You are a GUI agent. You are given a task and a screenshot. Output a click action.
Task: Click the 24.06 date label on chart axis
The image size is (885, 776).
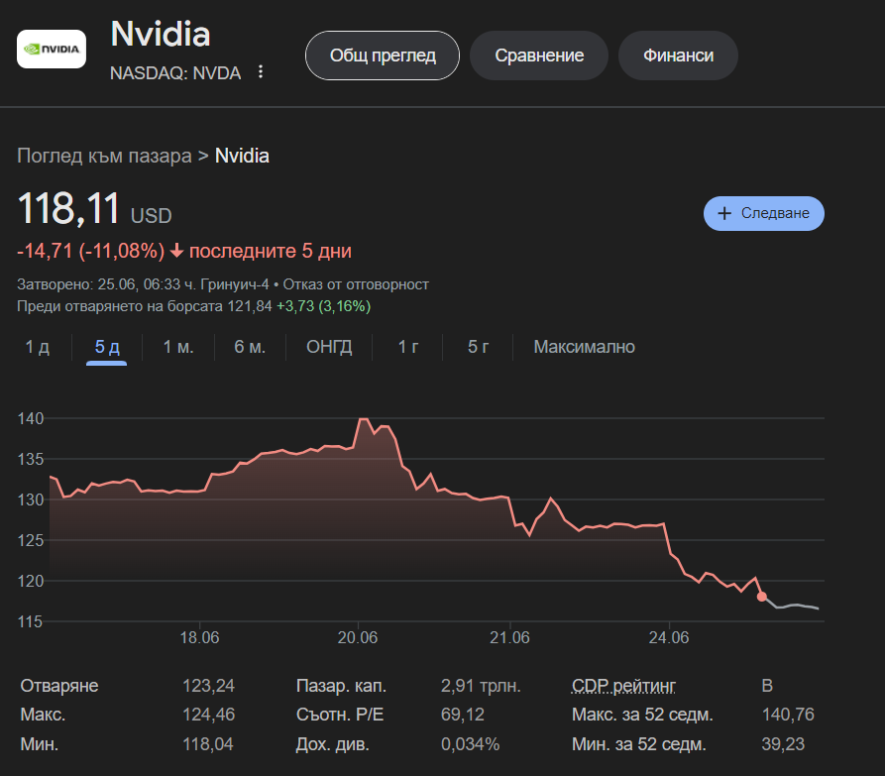pyautogui.click(x=669, y=637)
